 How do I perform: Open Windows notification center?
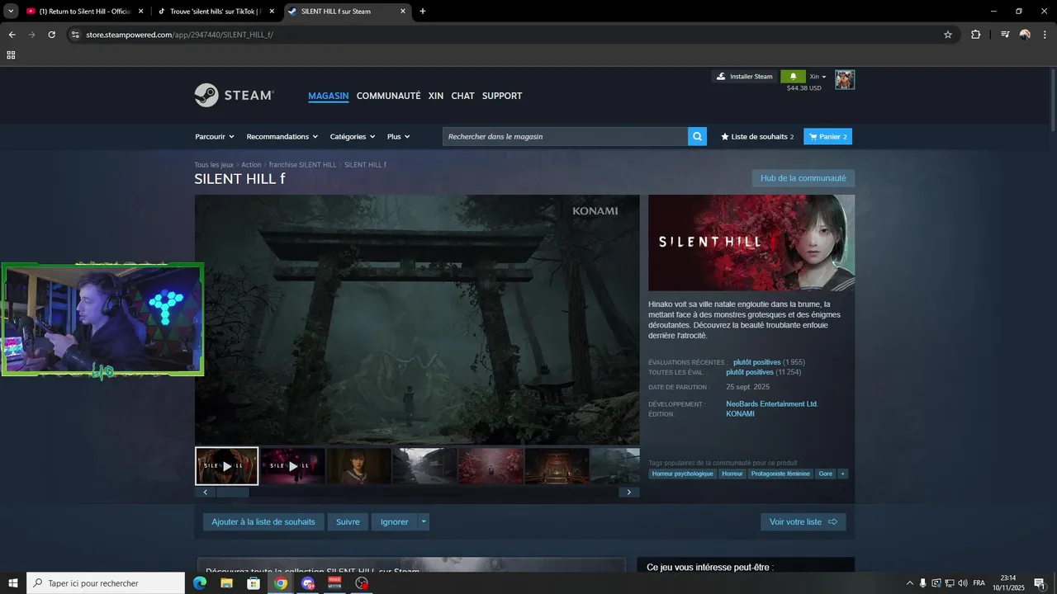[1040, 583]
